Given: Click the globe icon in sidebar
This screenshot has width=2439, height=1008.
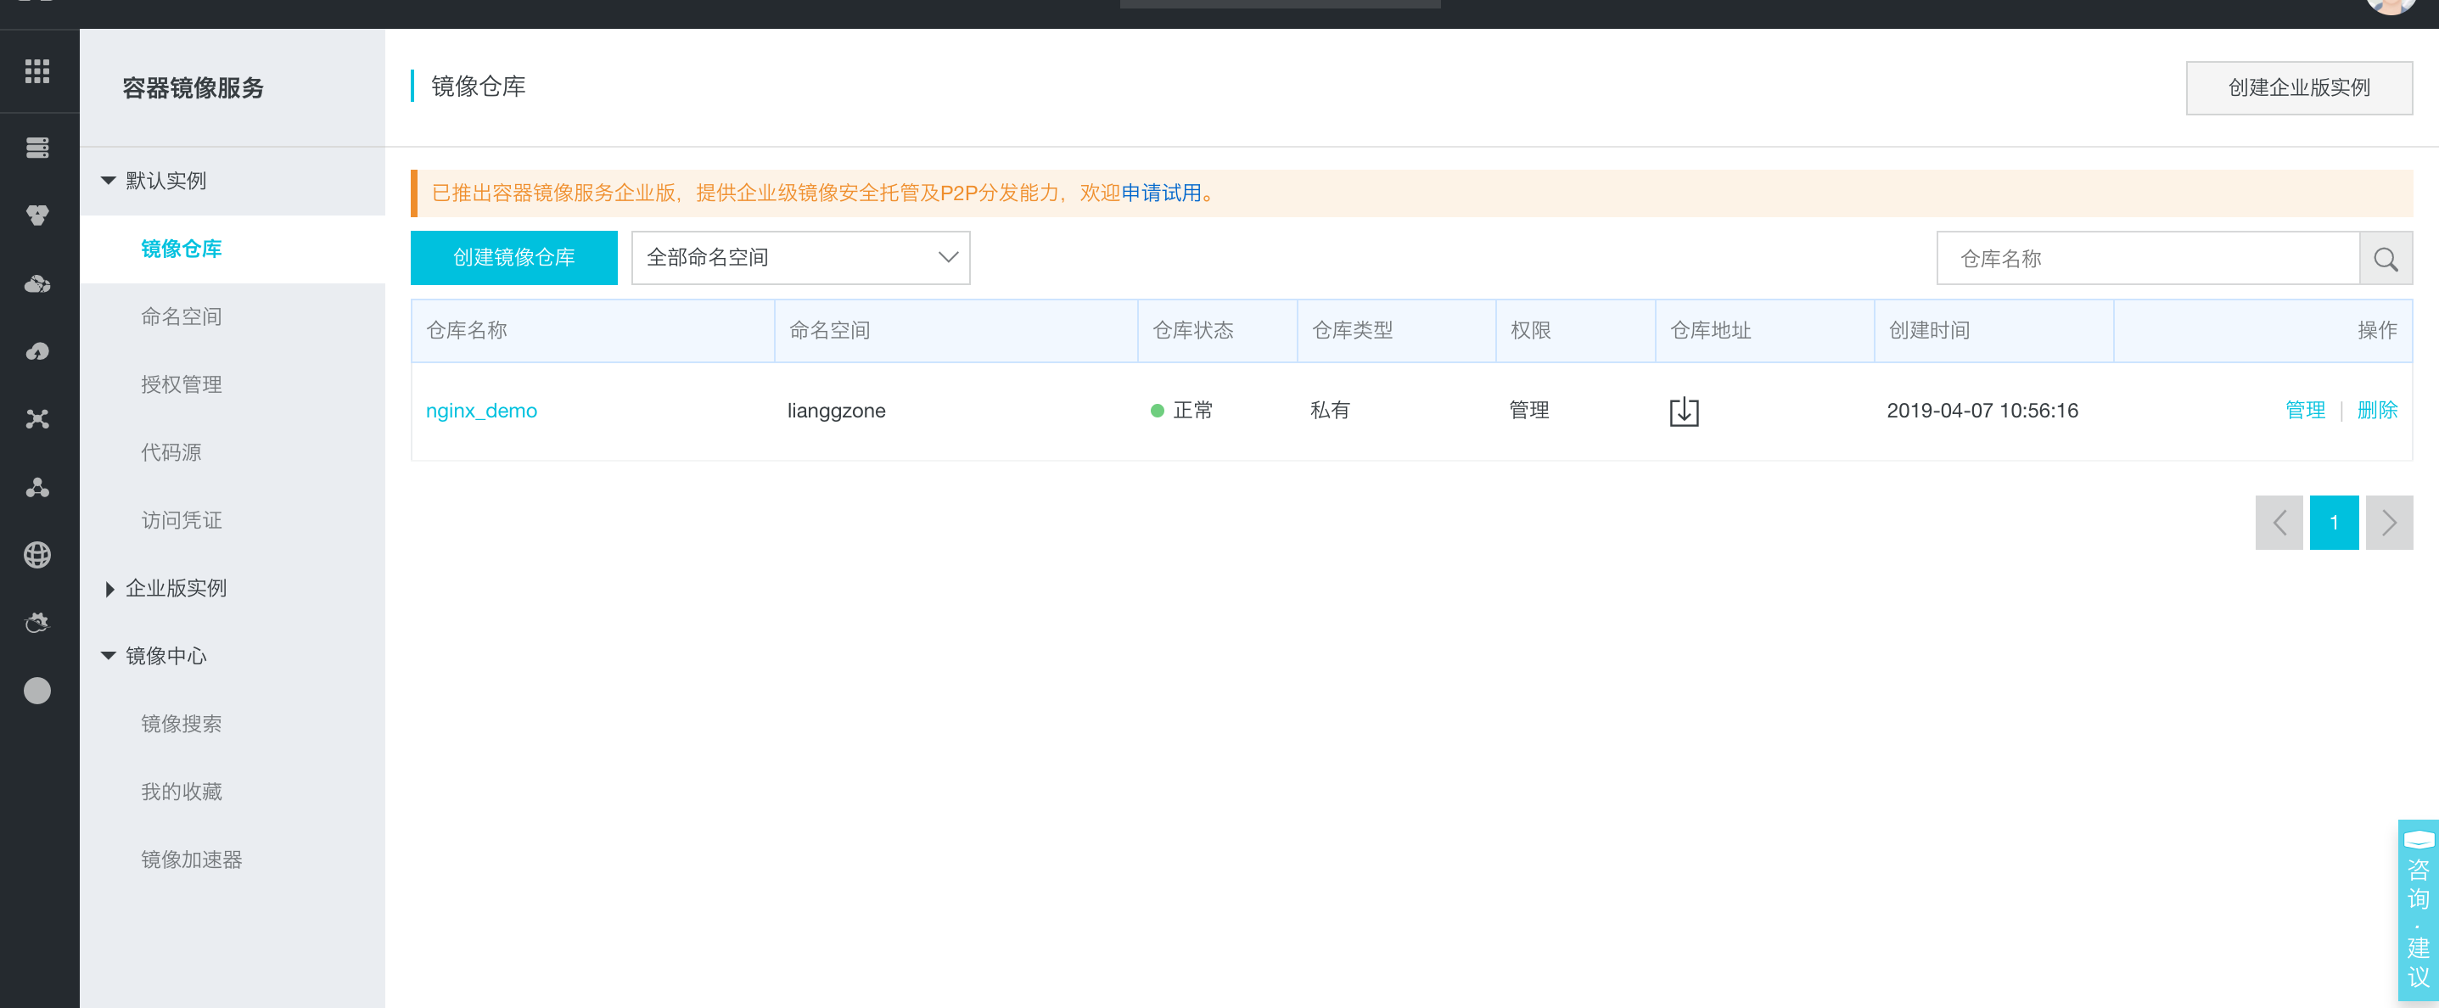Looking at the screenshot, I should (x=37, y=555).
